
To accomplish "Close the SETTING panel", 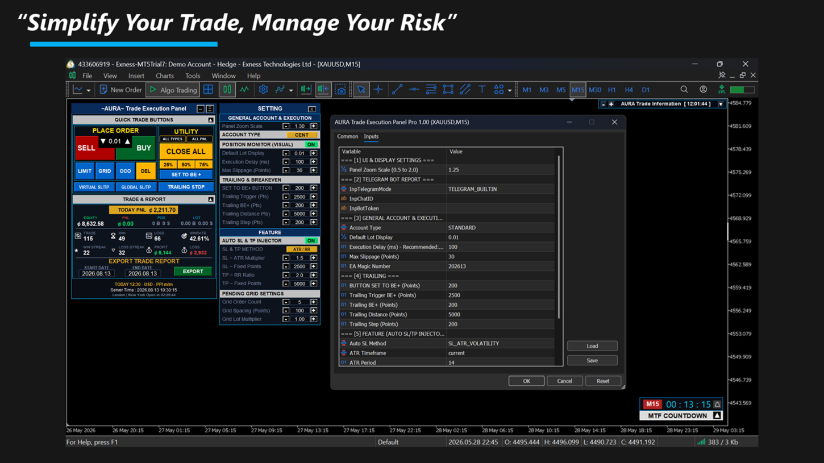I will (312, 109).
